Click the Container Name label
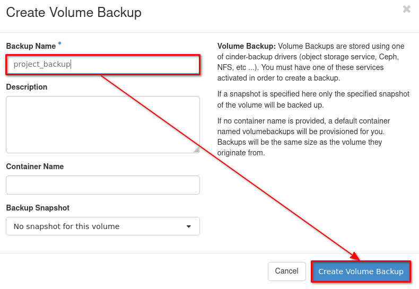The image size is (419, 289). [x=35, y=167]
